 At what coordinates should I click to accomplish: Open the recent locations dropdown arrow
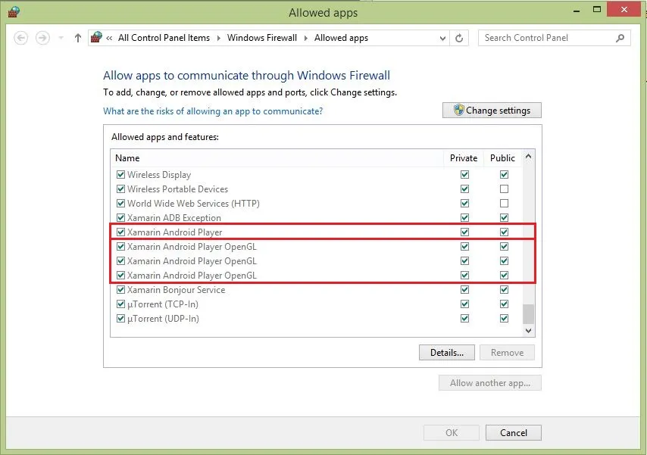coord(61,38)
